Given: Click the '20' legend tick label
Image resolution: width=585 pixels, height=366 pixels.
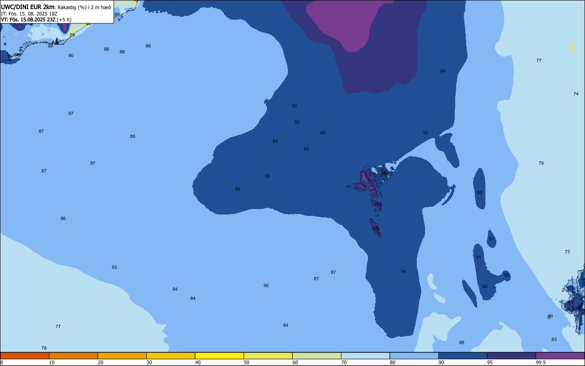Looking at the screenshot, I should click(101, 362).
